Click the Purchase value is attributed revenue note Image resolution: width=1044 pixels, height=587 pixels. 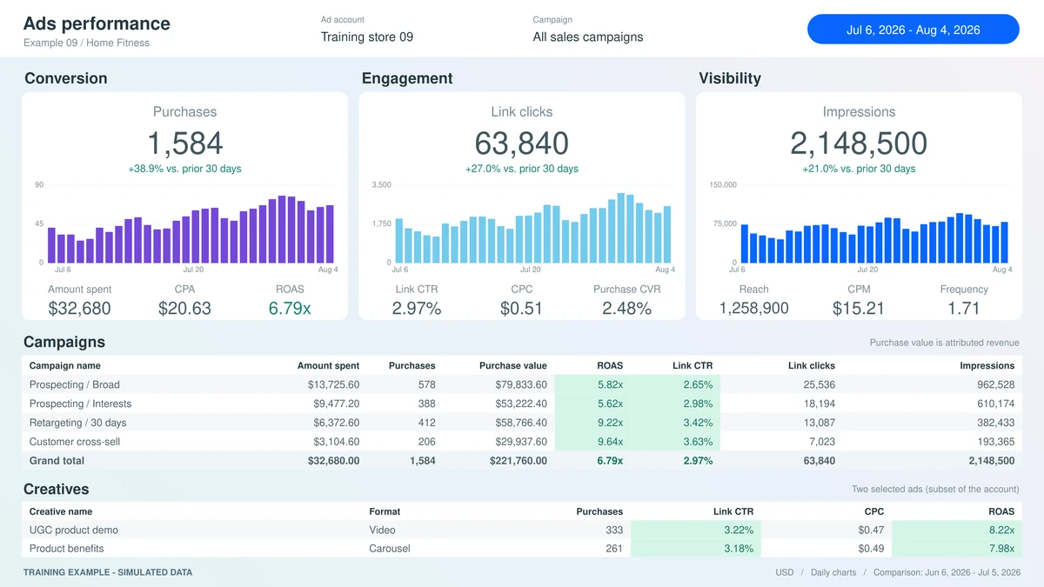point(944,343)
